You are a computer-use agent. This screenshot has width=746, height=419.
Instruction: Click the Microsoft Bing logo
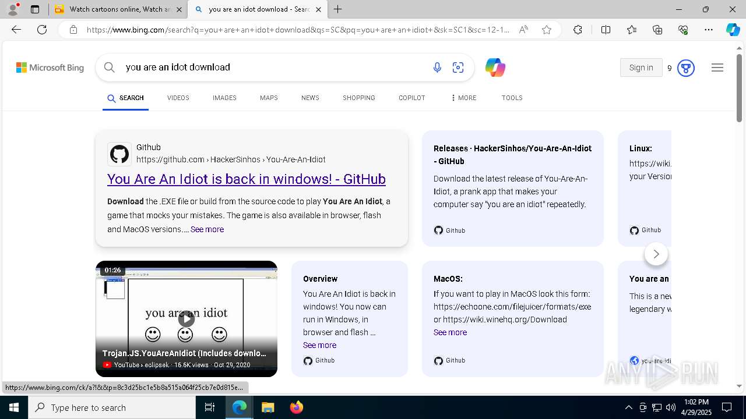point(50,68)
